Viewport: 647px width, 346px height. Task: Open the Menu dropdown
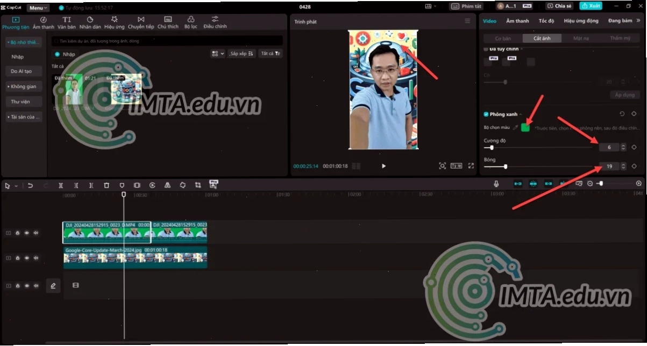click(x=38, y=8)
